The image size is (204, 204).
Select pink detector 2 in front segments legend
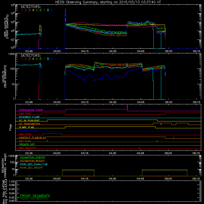tap(26, 10)
